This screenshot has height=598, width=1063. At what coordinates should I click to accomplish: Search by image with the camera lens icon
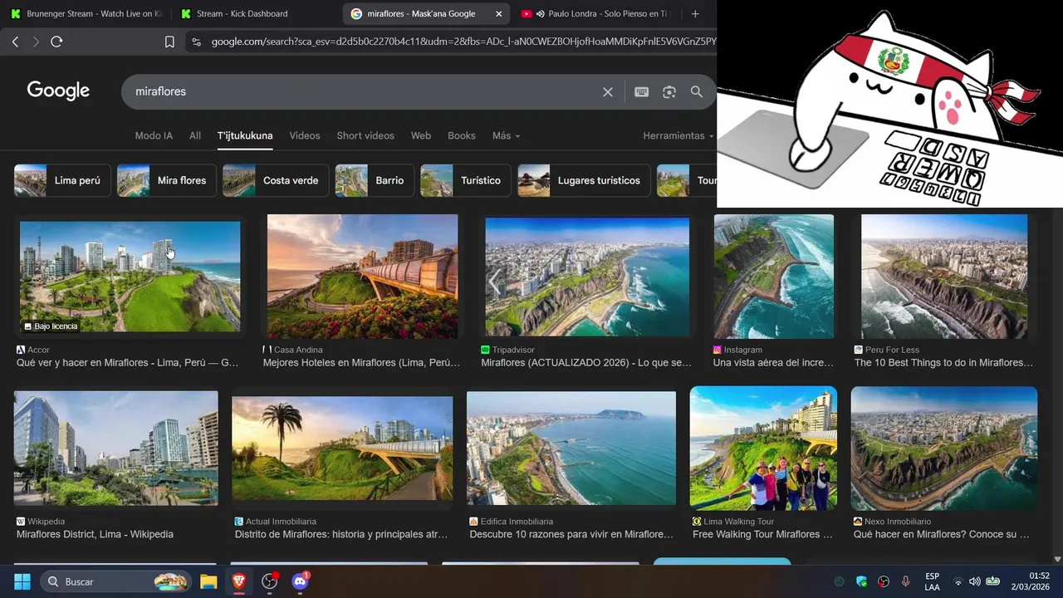tap(669, 92)
